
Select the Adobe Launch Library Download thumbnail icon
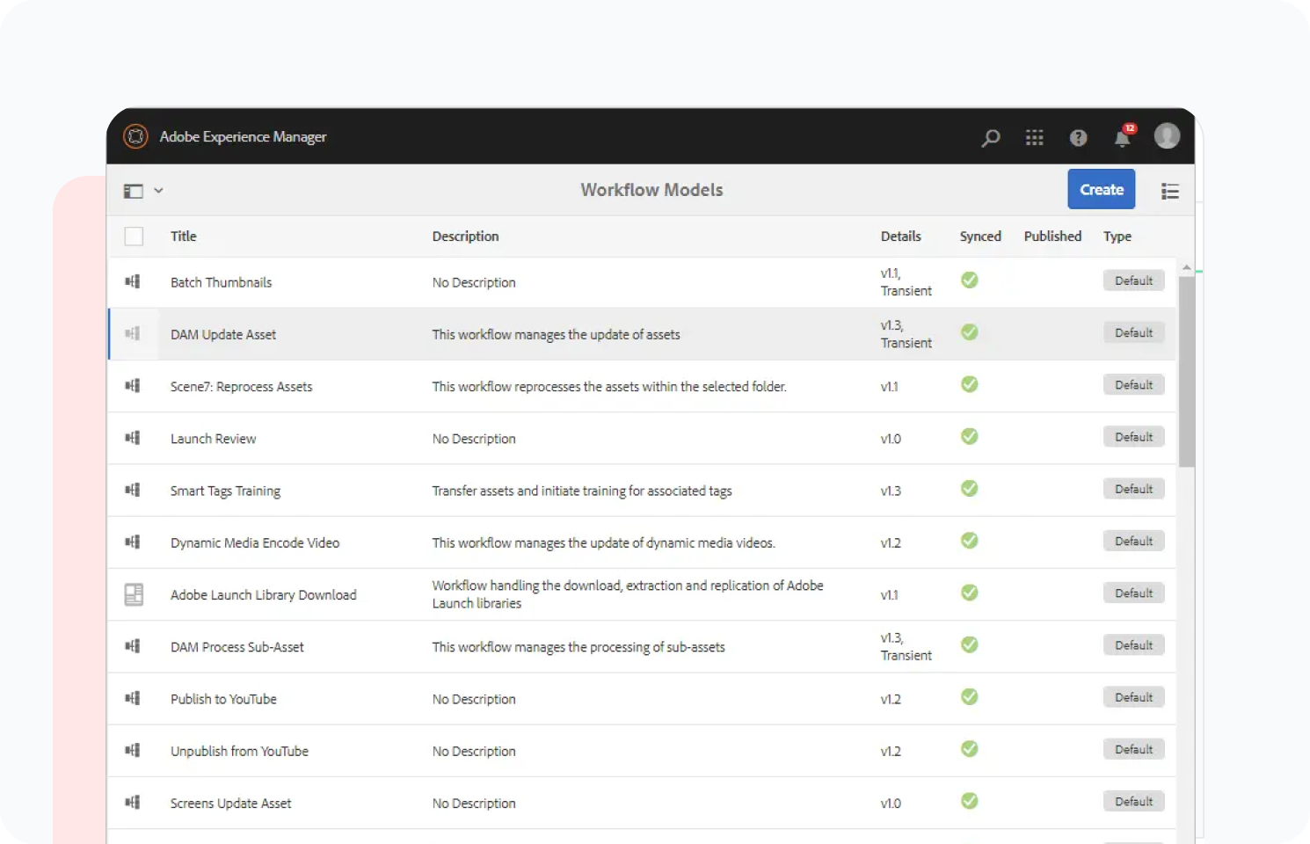pos(134,594)
